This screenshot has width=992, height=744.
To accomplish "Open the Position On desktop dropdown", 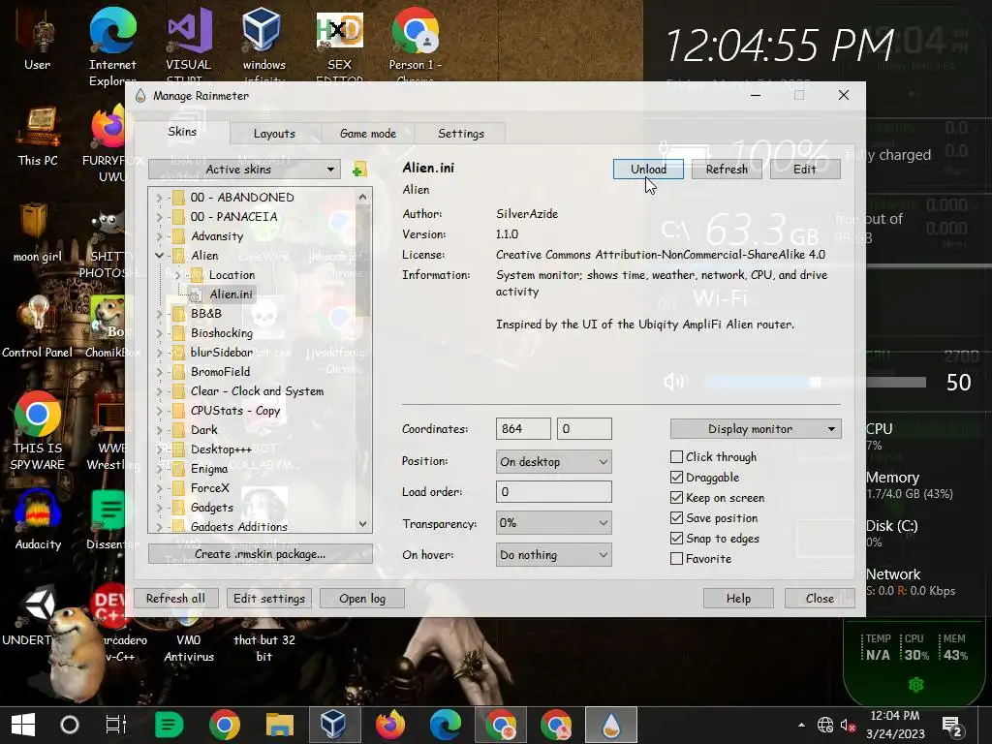I will pyautogui.click(x=553, y=462).
